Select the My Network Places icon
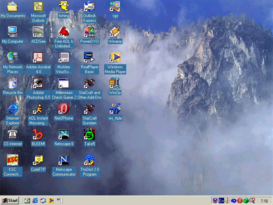273x205 pixels. coord(13,57)
